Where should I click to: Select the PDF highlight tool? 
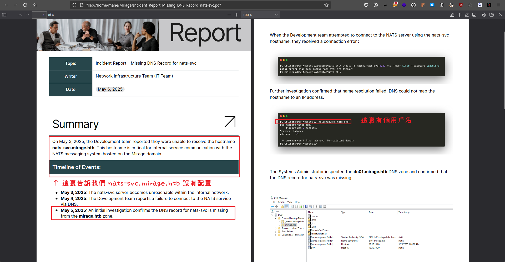pos(452,15)
